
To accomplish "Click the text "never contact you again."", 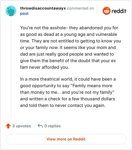I will (80, 105).
